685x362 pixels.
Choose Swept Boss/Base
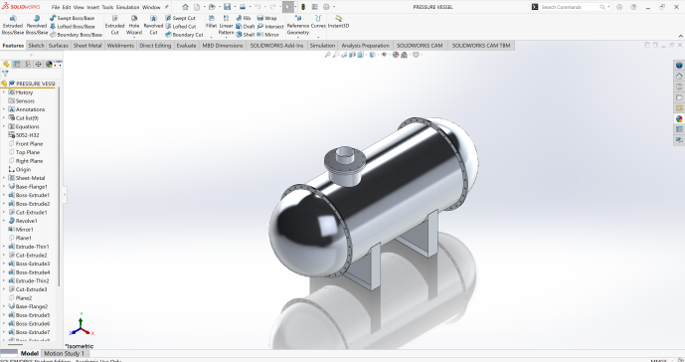(x=73, y=18)
